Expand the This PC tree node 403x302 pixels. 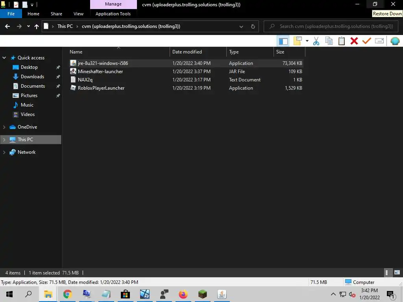tap(4, 140)
